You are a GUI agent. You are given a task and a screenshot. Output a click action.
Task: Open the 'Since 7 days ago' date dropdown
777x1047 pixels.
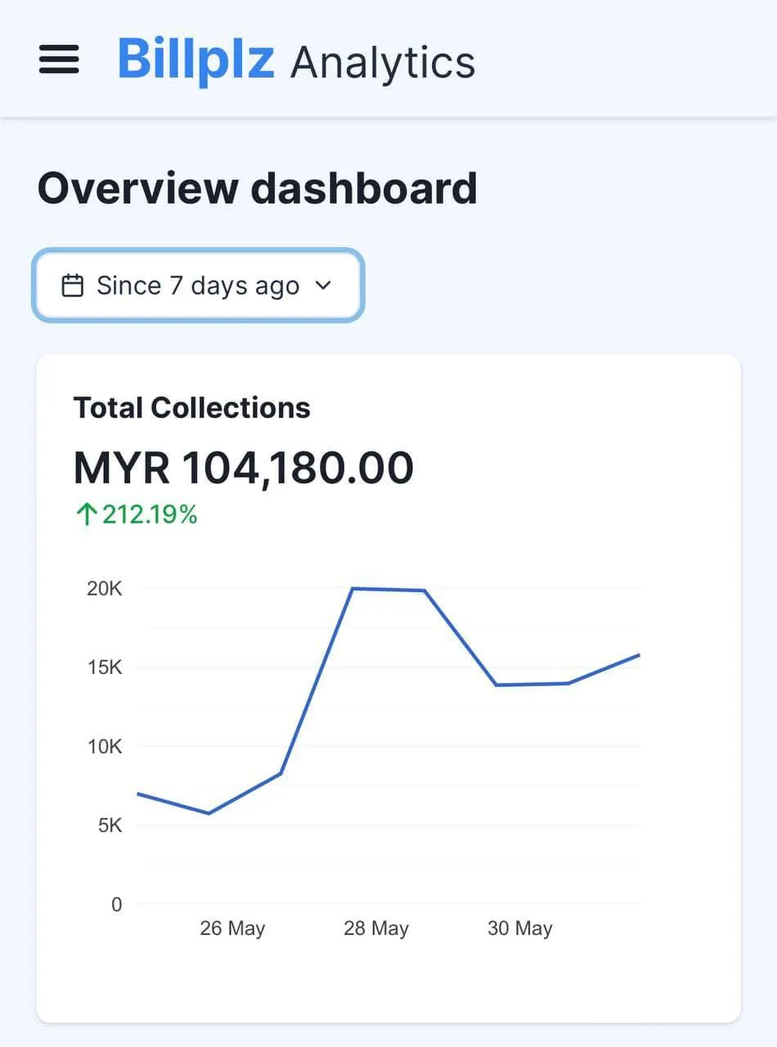click(198, 285)
